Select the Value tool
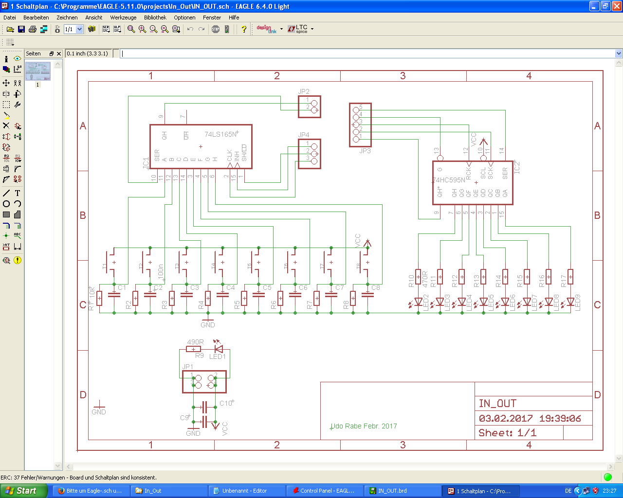 (x=18, y=158)
